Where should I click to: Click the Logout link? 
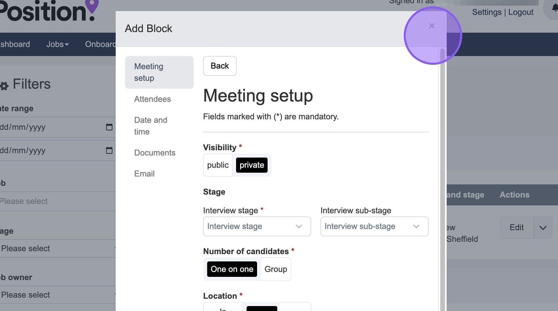point(521,12)
